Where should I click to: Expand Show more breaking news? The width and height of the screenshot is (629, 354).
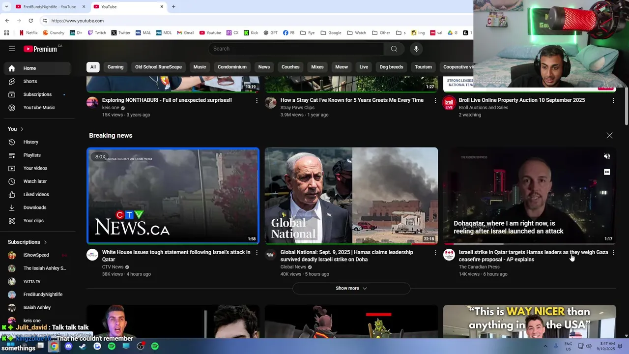(351, 288)
